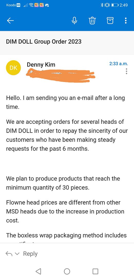Open message options dots below 2:33 a.m.
The image size is (134, 279).
coord(126,71)
